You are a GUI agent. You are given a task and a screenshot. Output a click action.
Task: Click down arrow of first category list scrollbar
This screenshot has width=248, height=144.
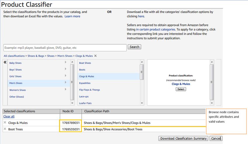(x=72, y=103)
